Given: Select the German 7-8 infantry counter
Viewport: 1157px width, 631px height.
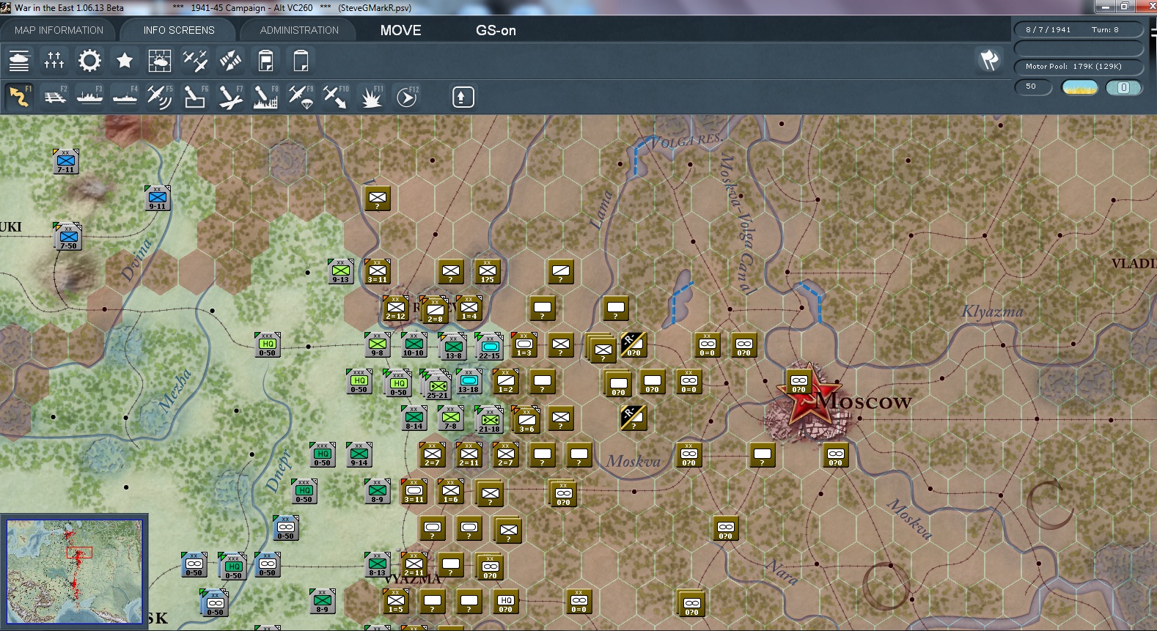Looking at the screenshot, I should [451, 418].
